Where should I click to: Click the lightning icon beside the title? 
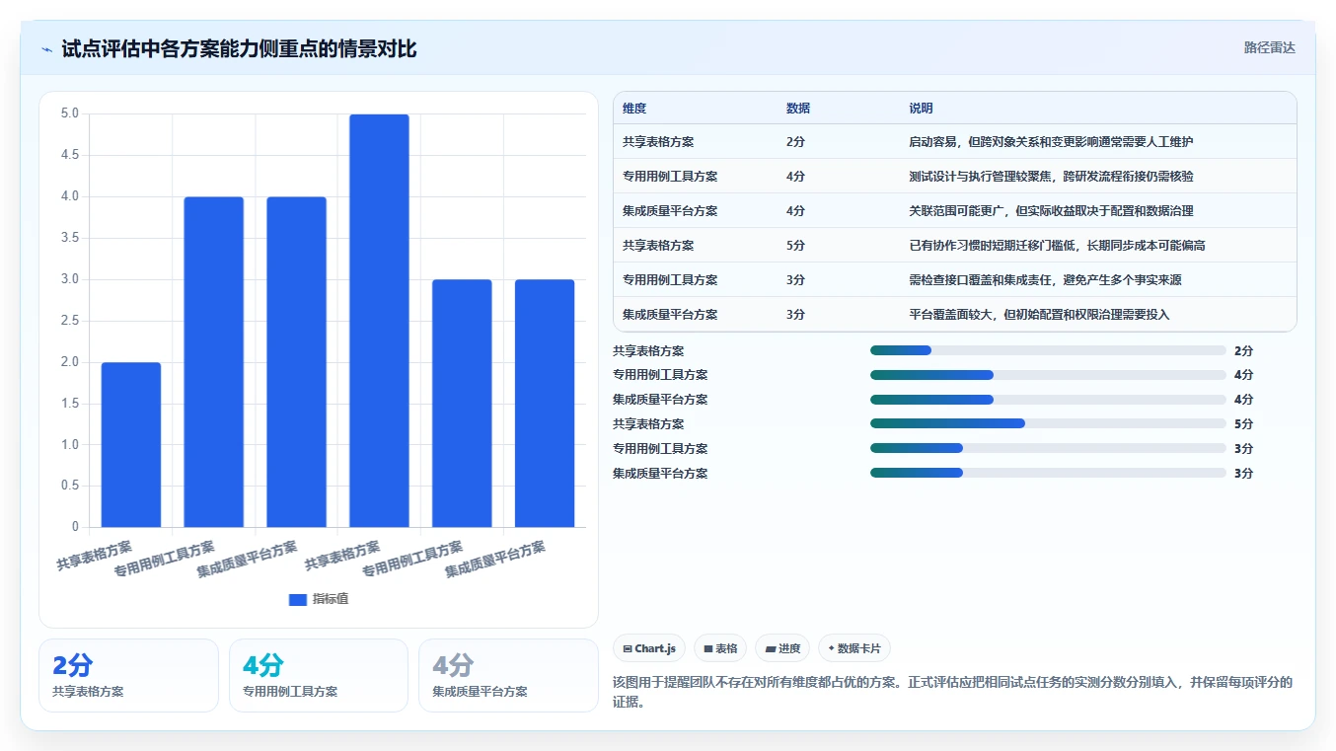tap(46, 49)
